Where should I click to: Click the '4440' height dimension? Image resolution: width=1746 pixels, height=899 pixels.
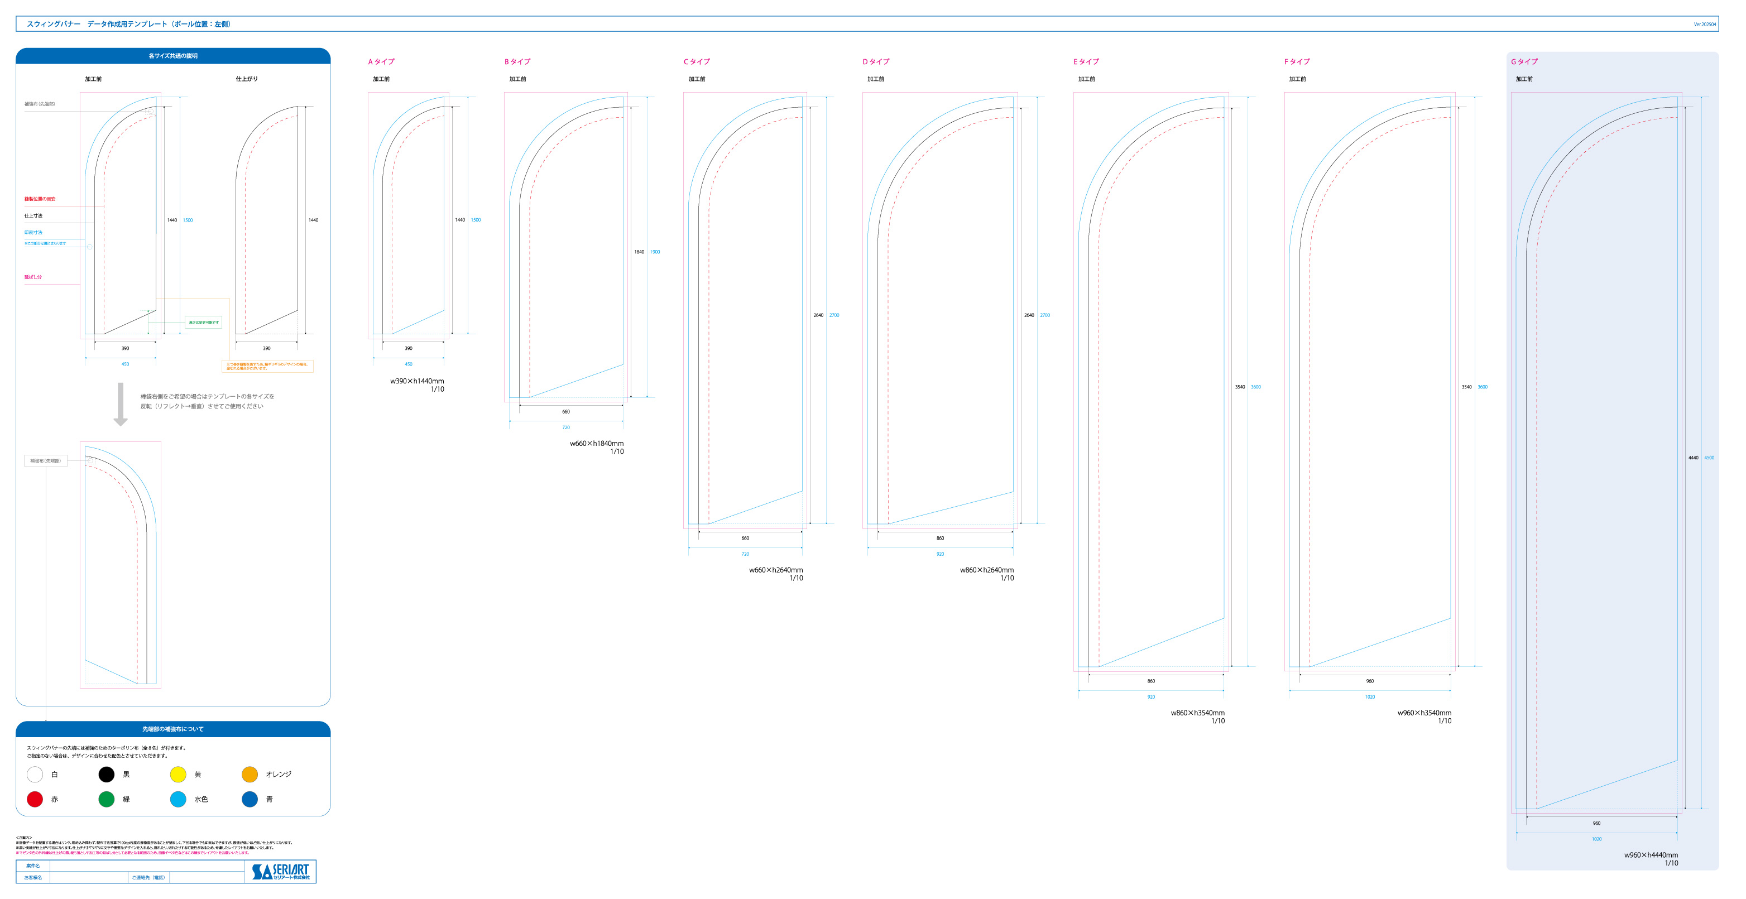pos(1693,458)
